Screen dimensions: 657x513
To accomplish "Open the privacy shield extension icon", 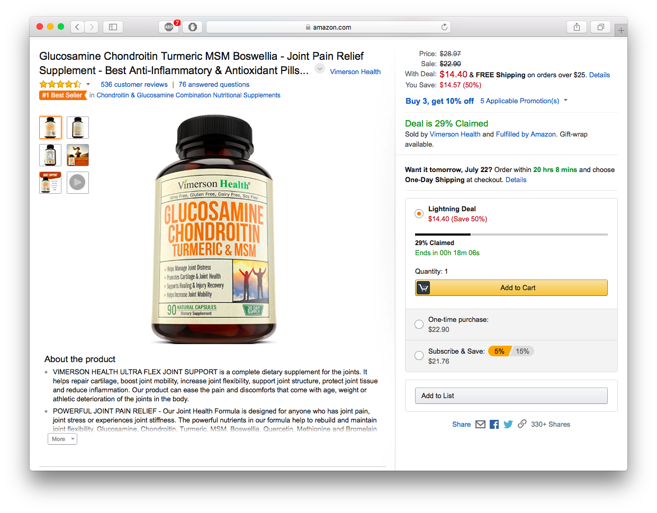I will (193, 27).
